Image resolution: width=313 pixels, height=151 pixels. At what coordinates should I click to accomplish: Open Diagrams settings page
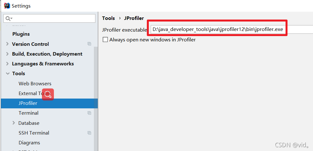coord(29,142)
